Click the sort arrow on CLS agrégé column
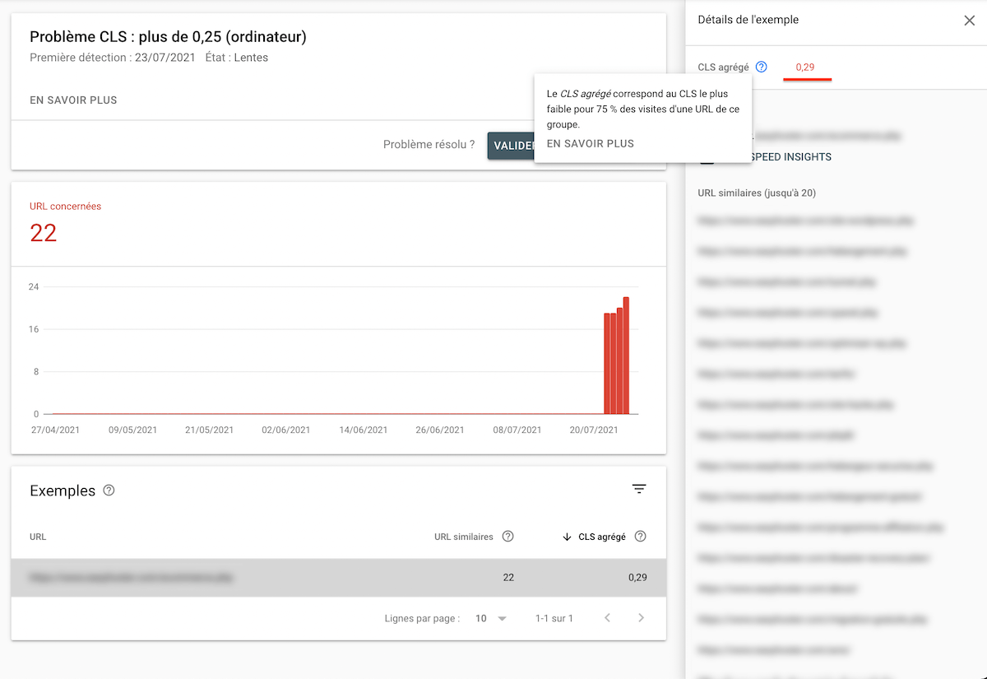 click(x=566, y=536)
